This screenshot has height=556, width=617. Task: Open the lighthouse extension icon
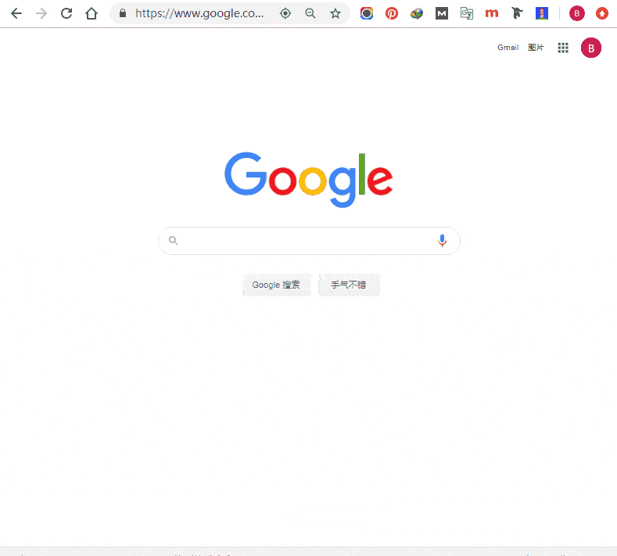(542, 13)
